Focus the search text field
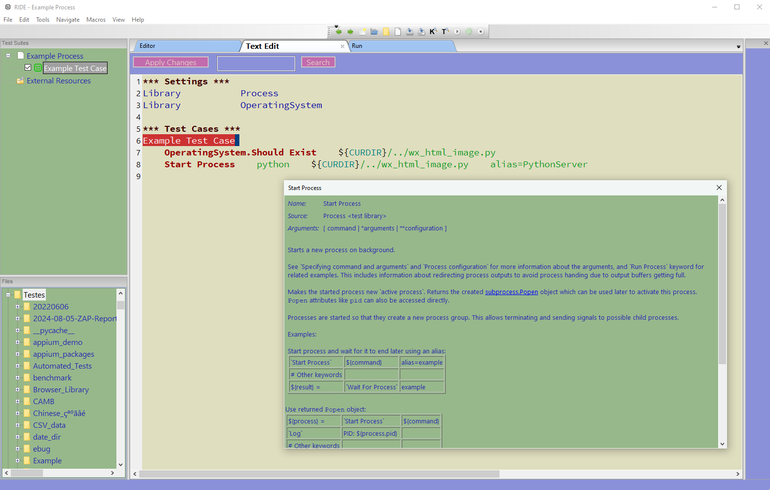The image size is (770, 490). [256, 63]
